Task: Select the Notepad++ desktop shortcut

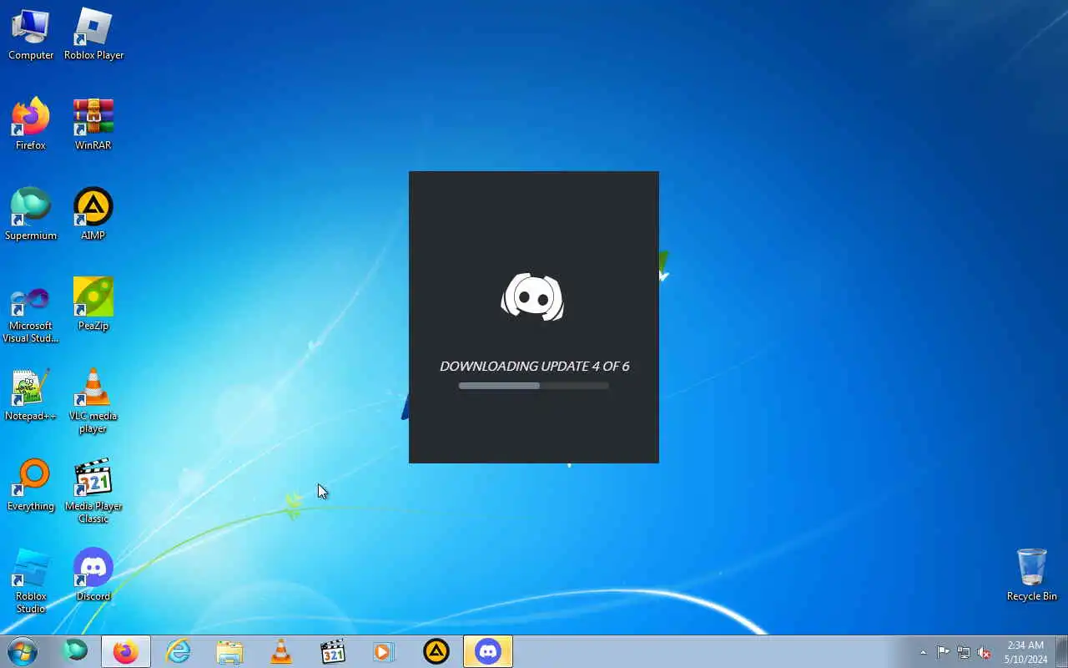Action: [31, 395]
